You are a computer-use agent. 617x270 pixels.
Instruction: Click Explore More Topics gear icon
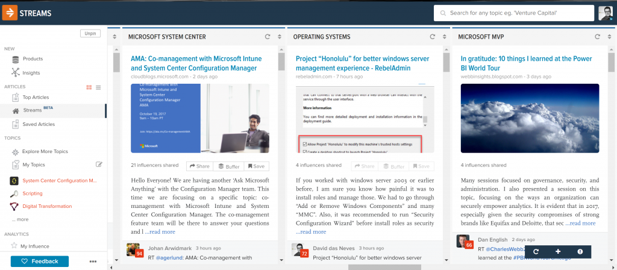point(15,151)
